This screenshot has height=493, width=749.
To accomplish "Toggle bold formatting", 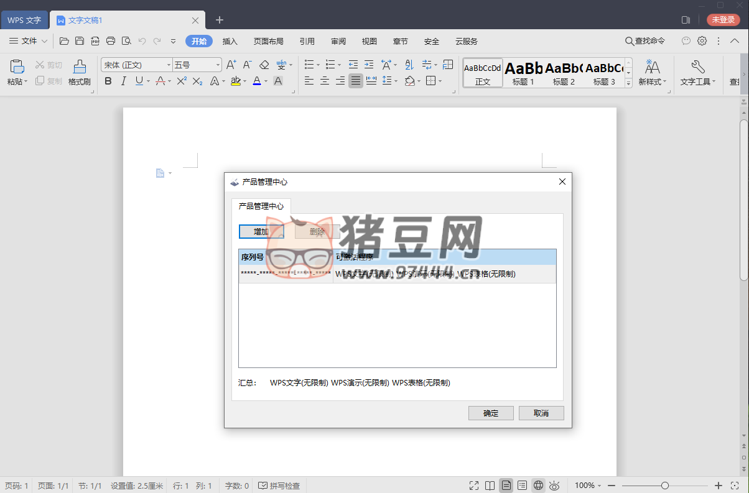I will (108, 81).
